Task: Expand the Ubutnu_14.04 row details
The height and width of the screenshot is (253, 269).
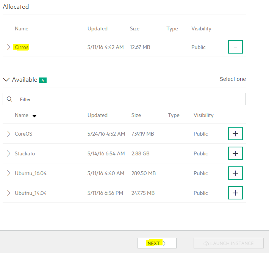Action: pyautogui.click(x=9, y=193)
